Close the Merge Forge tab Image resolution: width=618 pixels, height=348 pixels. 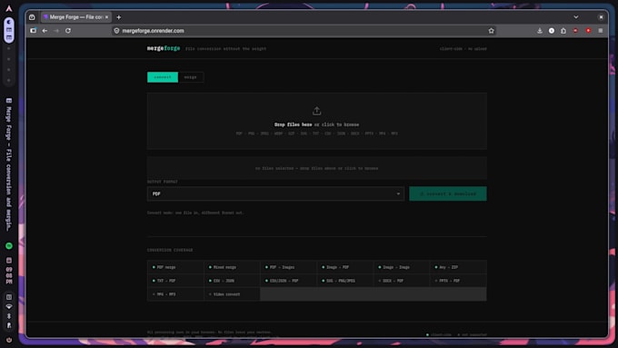[106, 17]
